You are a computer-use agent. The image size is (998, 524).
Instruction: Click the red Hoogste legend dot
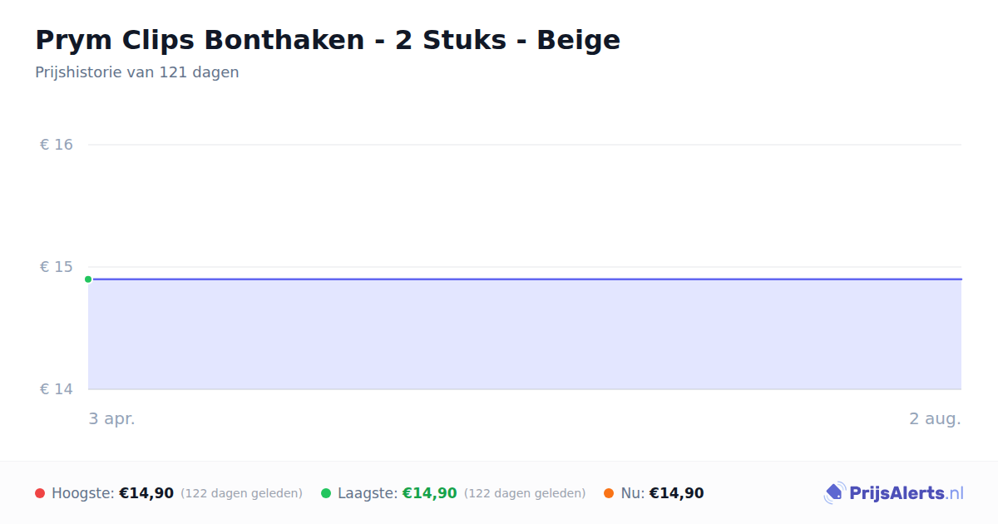tap(40, 493)
